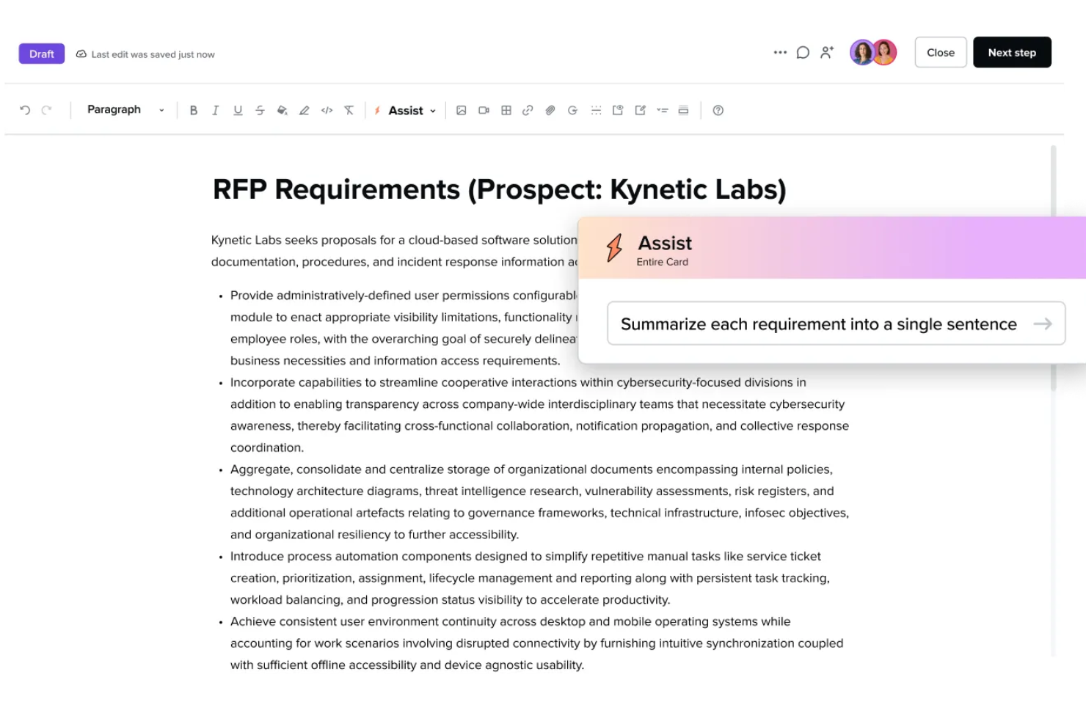The width and height of the screenshot is (1086, 724).
Task: Toggle italic formatting
Action: 215,110
